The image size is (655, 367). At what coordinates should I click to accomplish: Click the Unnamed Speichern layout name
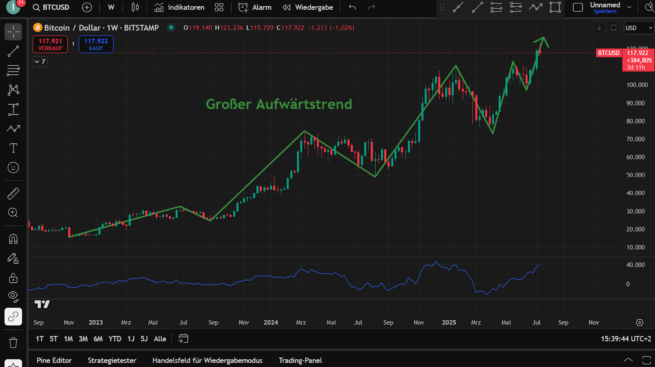point(605,7)
